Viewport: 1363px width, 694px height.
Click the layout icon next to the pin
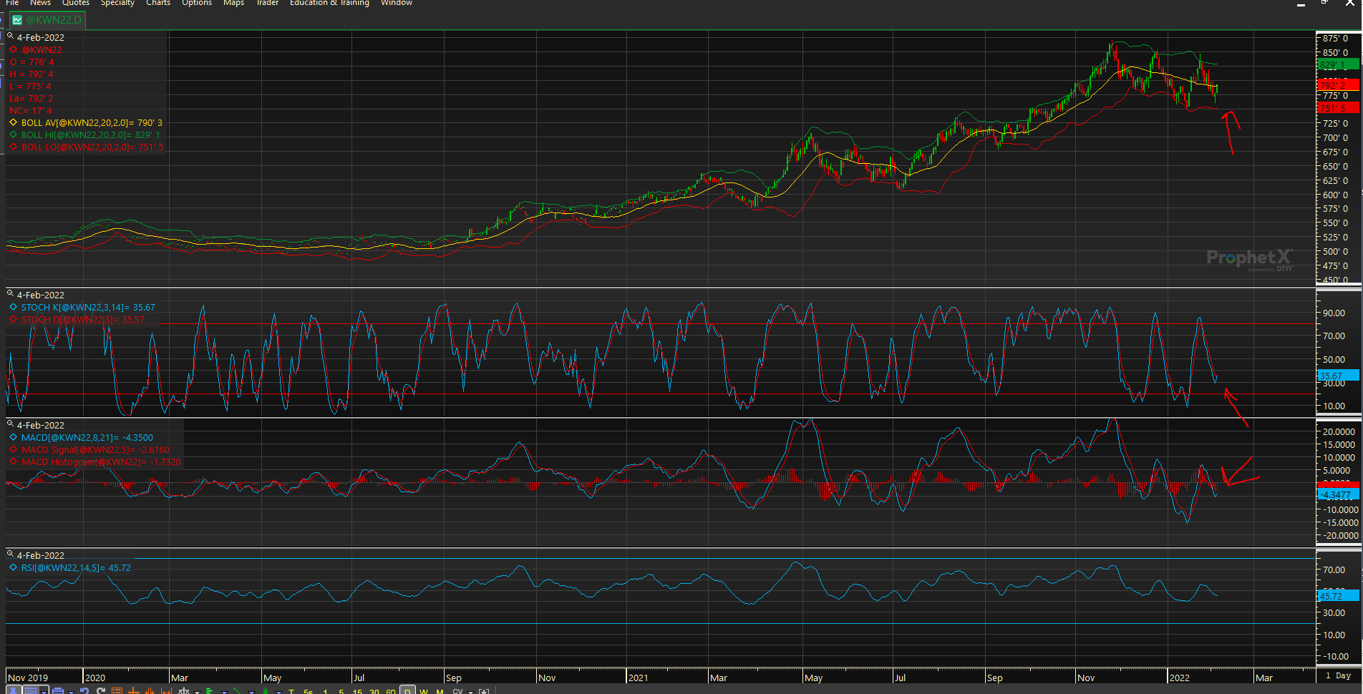(x=31, y=690)
